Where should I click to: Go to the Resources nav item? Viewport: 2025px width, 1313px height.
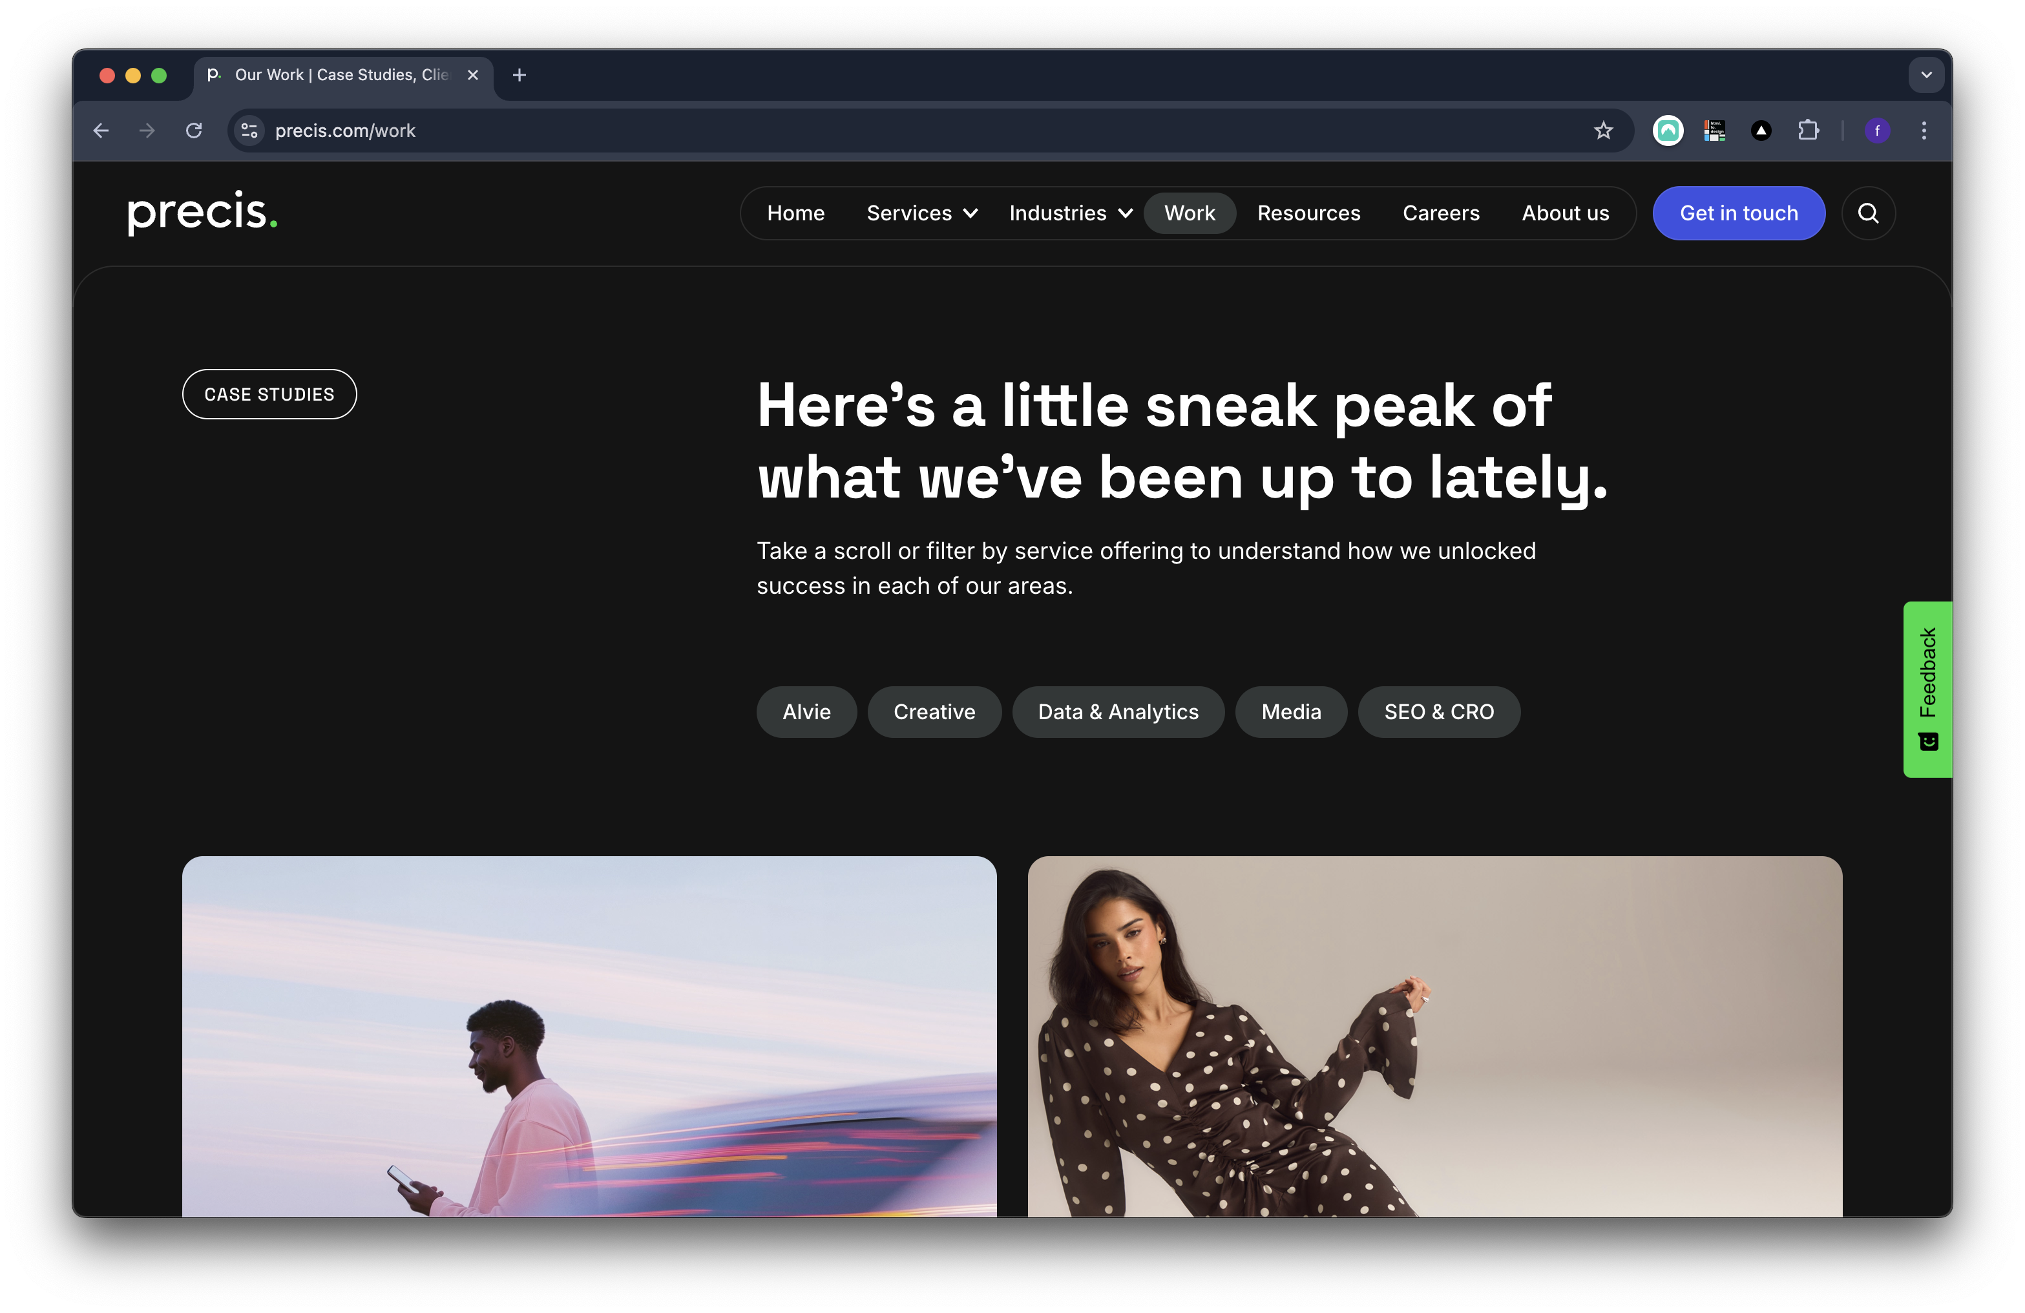coord(1308,214)
